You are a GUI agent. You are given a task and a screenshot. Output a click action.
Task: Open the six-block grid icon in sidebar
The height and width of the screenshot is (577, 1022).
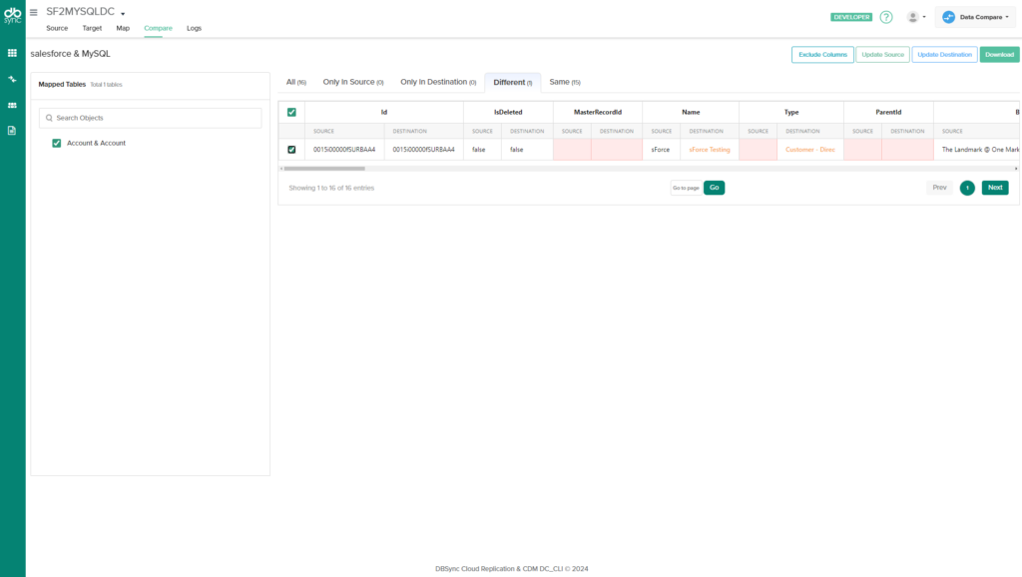click(12, 105)
